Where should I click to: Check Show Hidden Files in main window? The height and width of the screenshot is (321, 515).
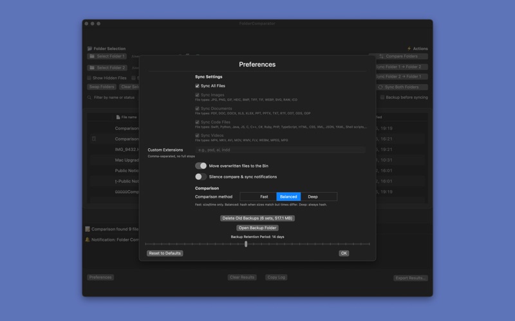click(x=89, y=78)
